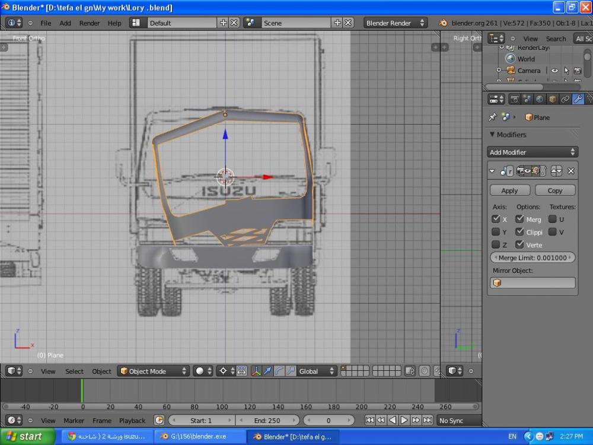Toggle the Clipping option checkbox
Image resolution: width=593 pixels, height=445 pixels.
[x=519, y=232]
